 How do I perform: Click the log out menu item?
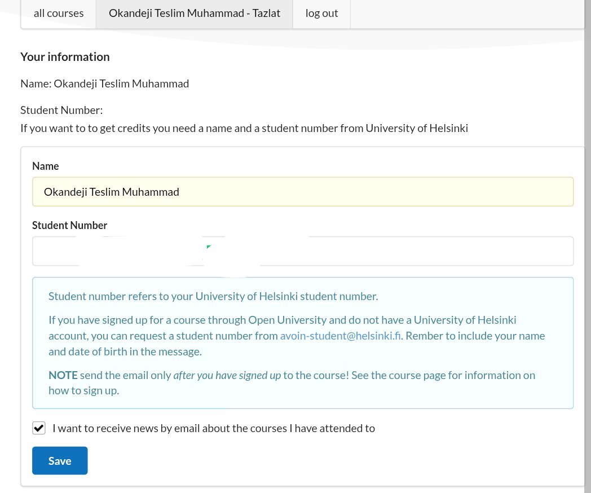tap(321, 13)
